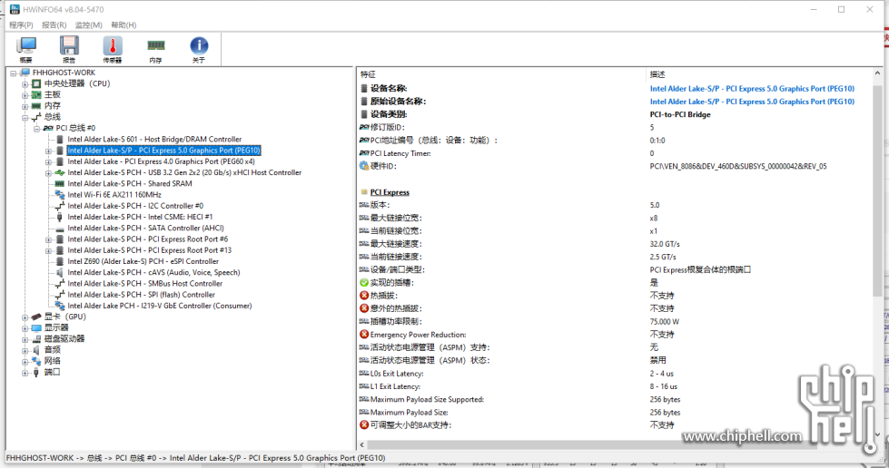
Task: Click the PCI icon beside PCI 总线 #0
Action: point(48,129)
